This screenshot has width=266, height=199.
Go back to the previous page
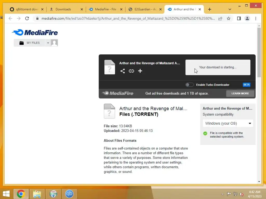tap(10, 18)
